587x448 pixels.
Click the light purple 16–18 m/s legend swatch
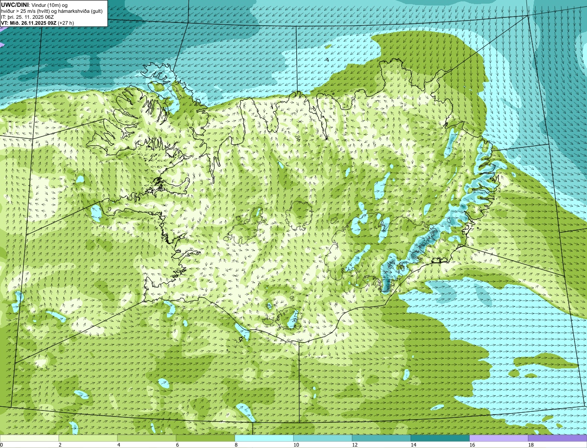click(x=499, y=438)
